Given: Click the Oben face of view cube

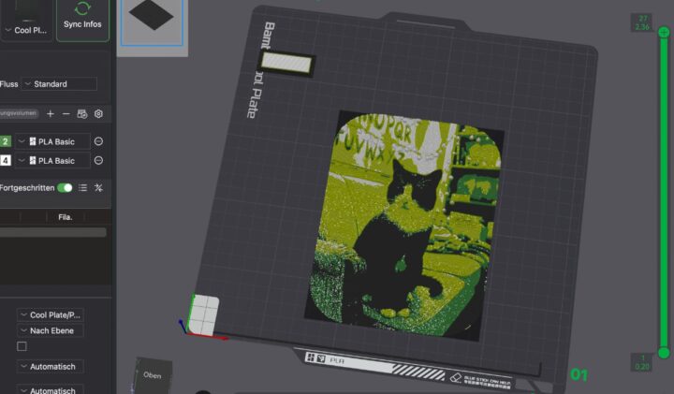Looking at the screenshot, I should [152, 374].
